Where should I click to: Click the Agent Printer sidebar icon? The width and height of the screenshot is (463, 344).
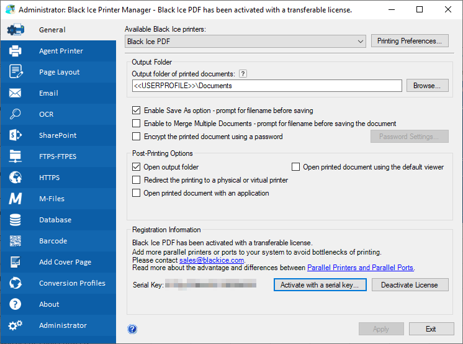click(x=16, y=51)
